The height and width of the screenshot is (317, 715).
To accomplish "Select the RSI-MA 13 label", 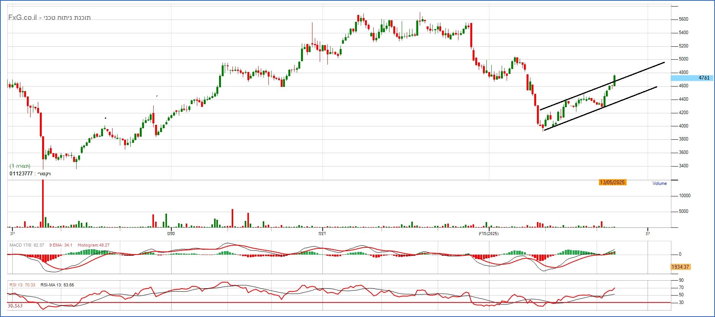I will (x=57, y=285).
